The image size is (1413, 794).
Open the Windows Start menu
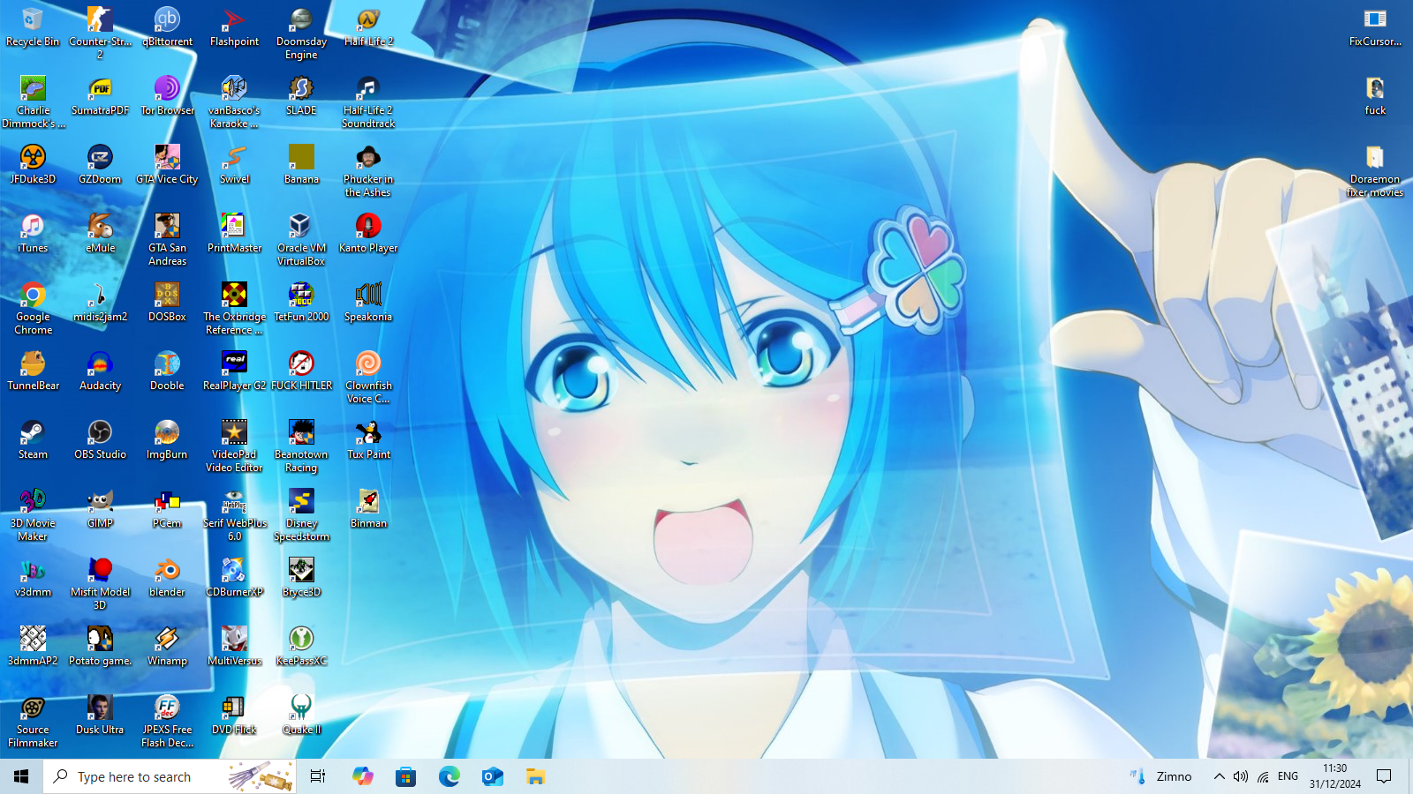pyautogui.click(x=21, y=776)
